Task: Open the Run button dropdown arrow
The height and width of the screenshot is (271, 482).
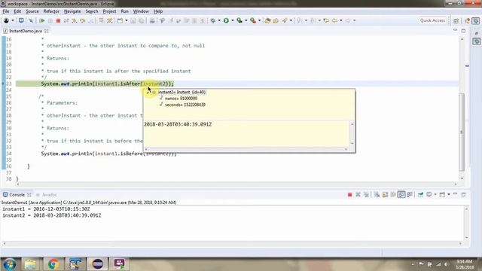Action: coord(233,20)
